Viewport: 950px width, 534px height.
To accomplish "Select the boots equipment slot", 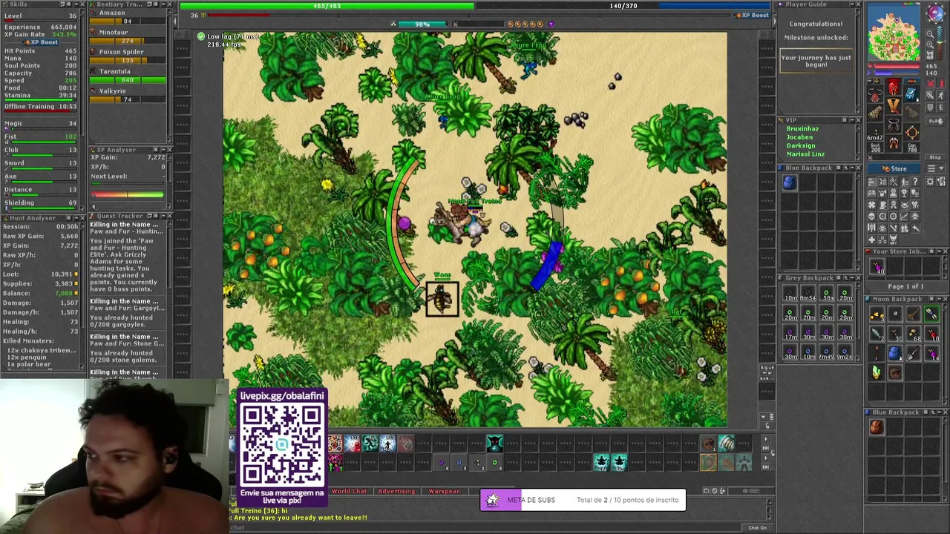I will point(894,143).
